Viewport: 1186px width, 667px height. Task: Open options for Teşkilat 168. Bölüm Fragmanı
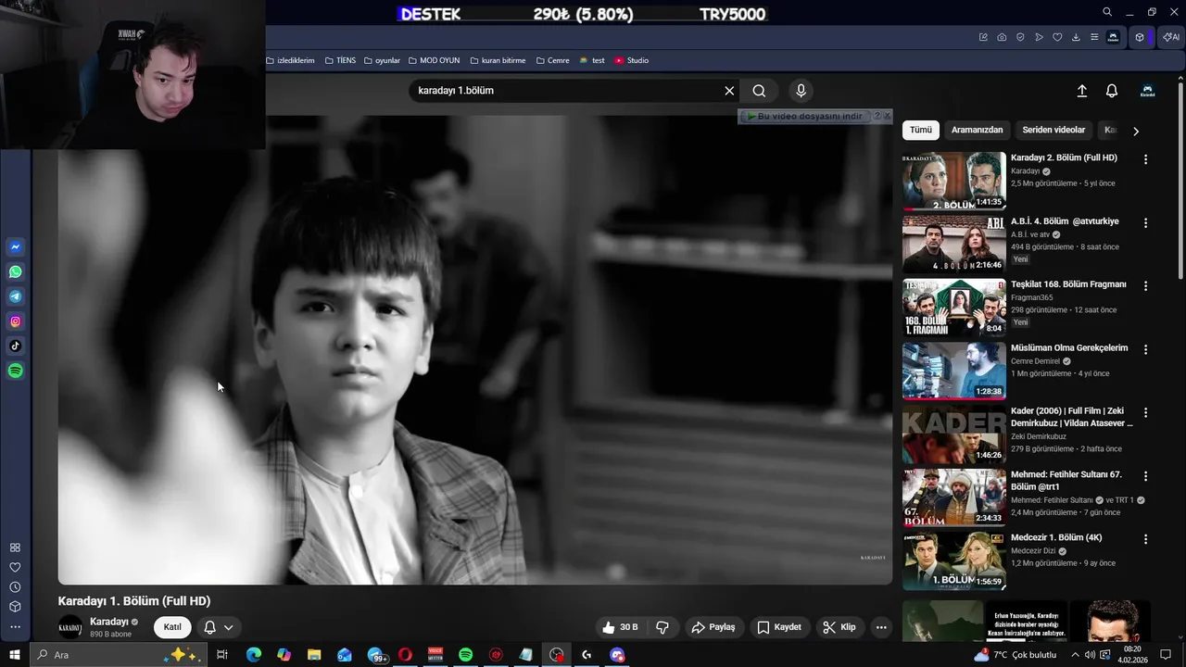(1145, 286)
